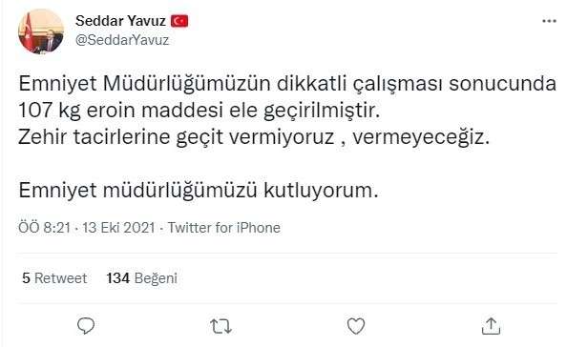
Task: View the 134 Beğeni likes list
Action: pyautogui.click(x=141, y=278)
